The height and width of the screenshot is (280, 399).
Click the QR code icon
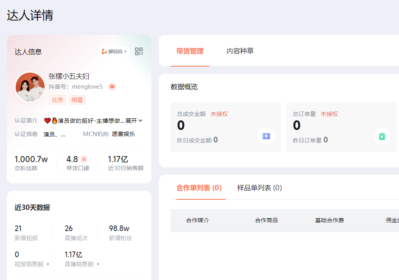(x=138, y=51)
